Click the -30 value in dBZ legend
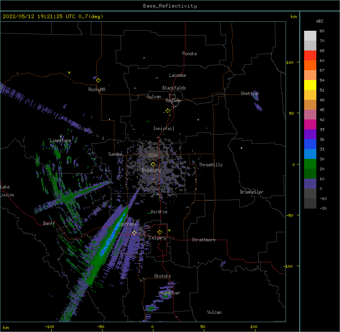This screenshot has width=340, height=332. tap(323, 208)
